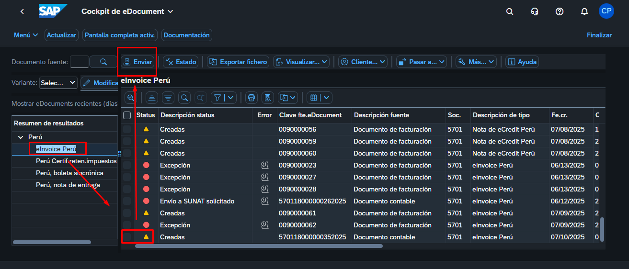Click the help question mark icon in the header
The image size is (629, 269).
[x=559, y=11]
